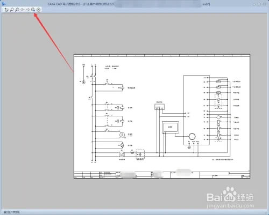Viewport: 269px width, 215px height.
Task: Click the previewed circuit drawing sheet
Action: click(162, 116)
